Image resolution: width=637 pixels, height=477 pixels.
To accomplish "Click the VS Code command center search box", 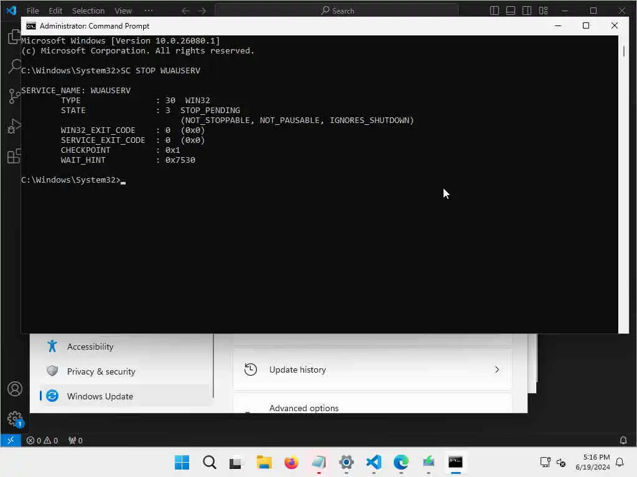I will 337,11.
